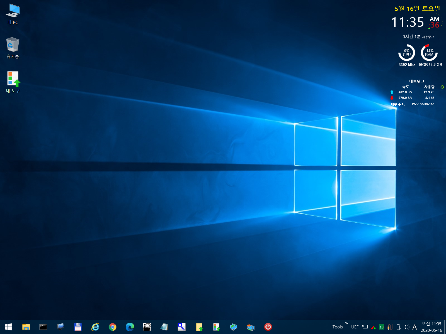Open the 휴지통 recycle bin icon
Screen dimensions: 446x334
pos(13,48)
